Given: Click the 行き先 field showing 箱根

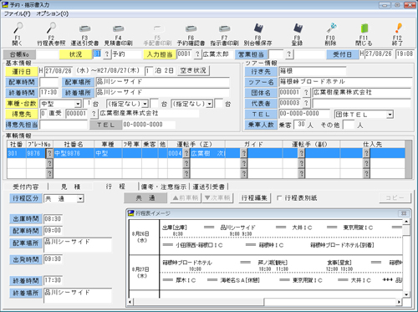Looking at the screenshot, I should [313, 71].
